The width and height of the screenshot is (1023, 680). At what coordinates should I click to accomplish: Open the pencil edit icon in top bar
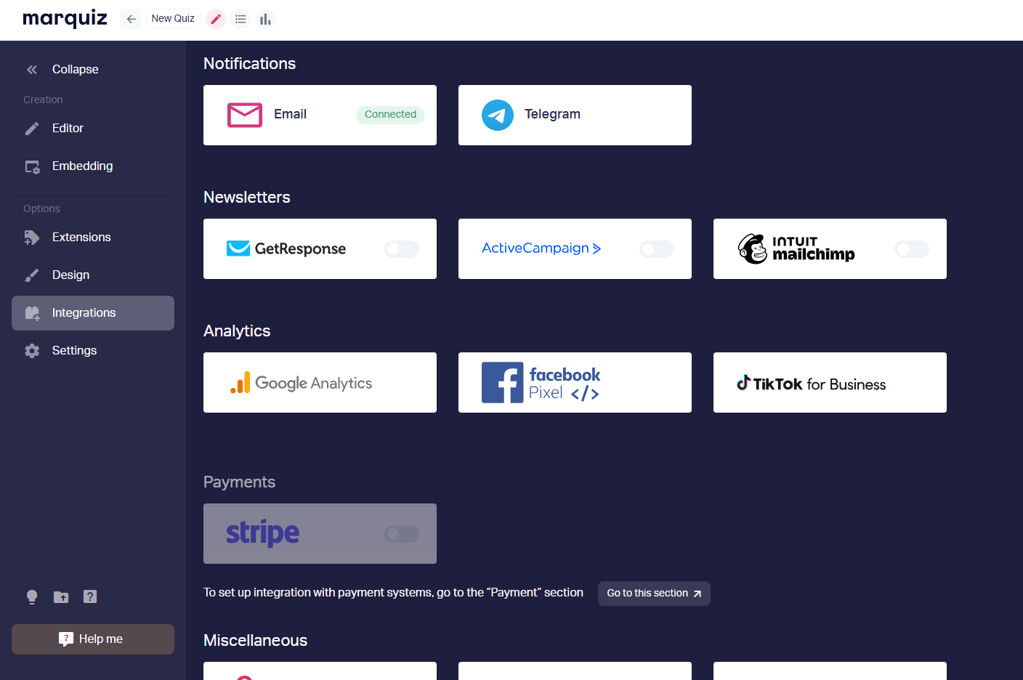pyautogui.click(x=216, y=19)
